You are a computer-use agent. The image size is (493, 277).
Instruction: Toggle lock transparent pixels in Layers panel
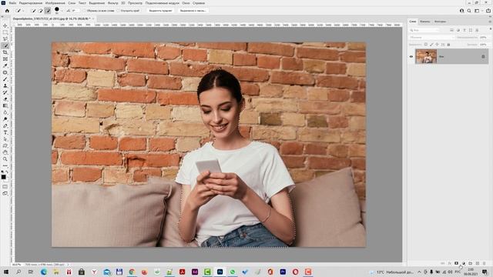[426, 45]
